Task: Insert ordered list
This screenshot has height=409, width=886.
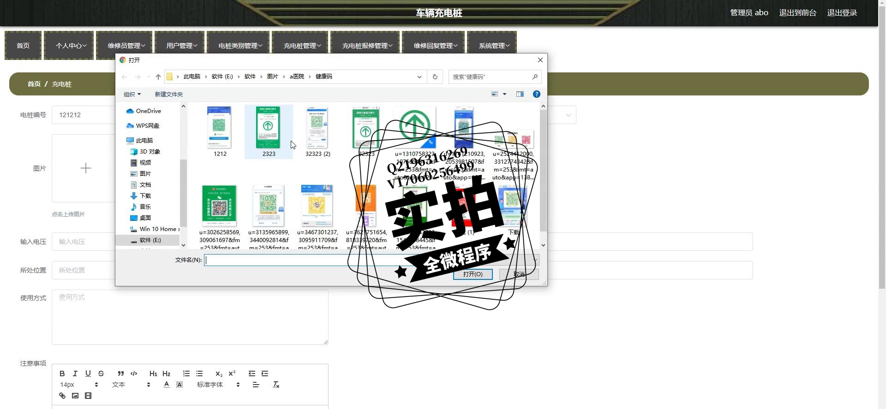Action: (186, 373)
